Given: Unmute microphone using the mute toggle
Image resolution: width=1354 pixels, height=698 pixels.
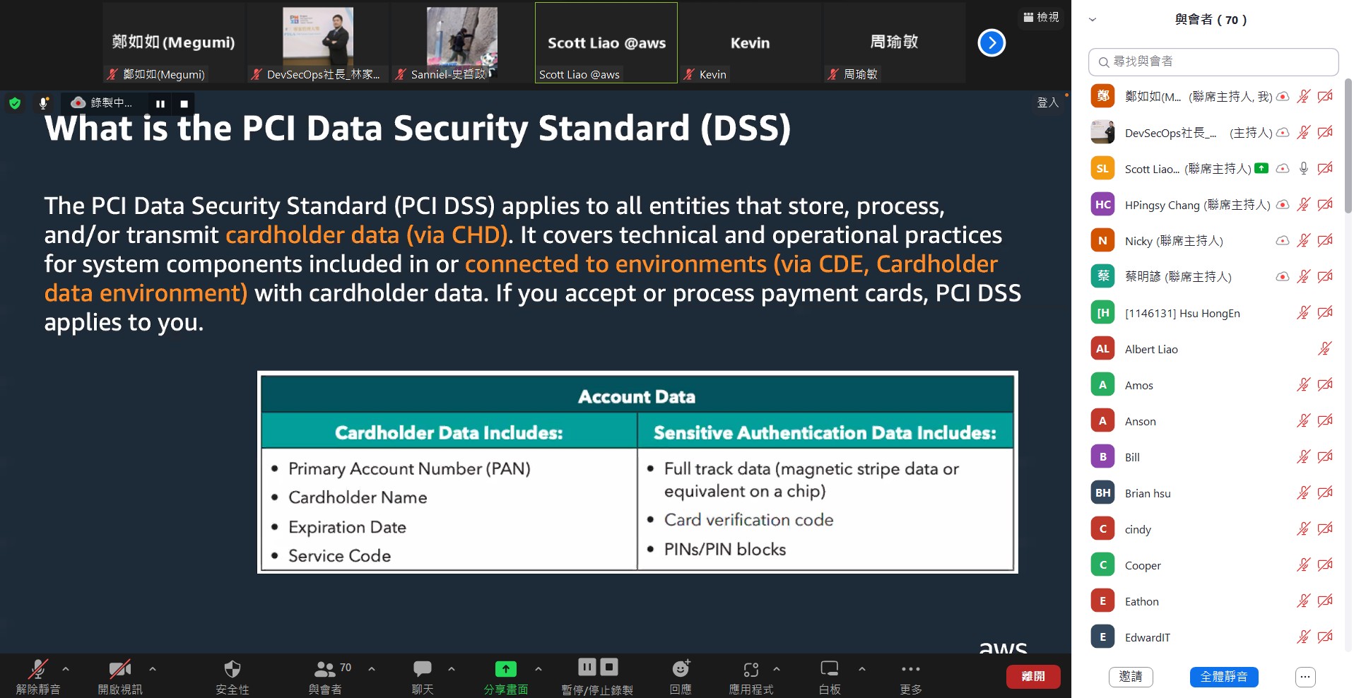Looking at the screenshot, I should pyautogui.click(x=37, y=669).
